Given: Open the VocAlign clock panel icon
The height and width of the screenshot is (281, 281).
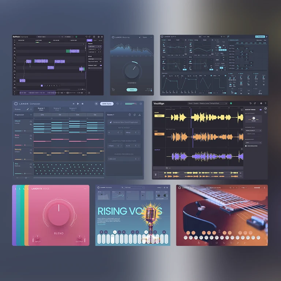Looking at the screenshot, I should (x=265, y=108).
